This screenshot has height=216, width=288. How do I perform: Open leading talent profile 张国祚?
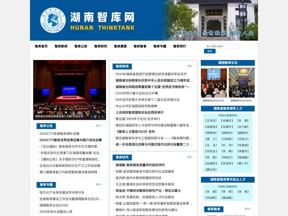point(227,127)
